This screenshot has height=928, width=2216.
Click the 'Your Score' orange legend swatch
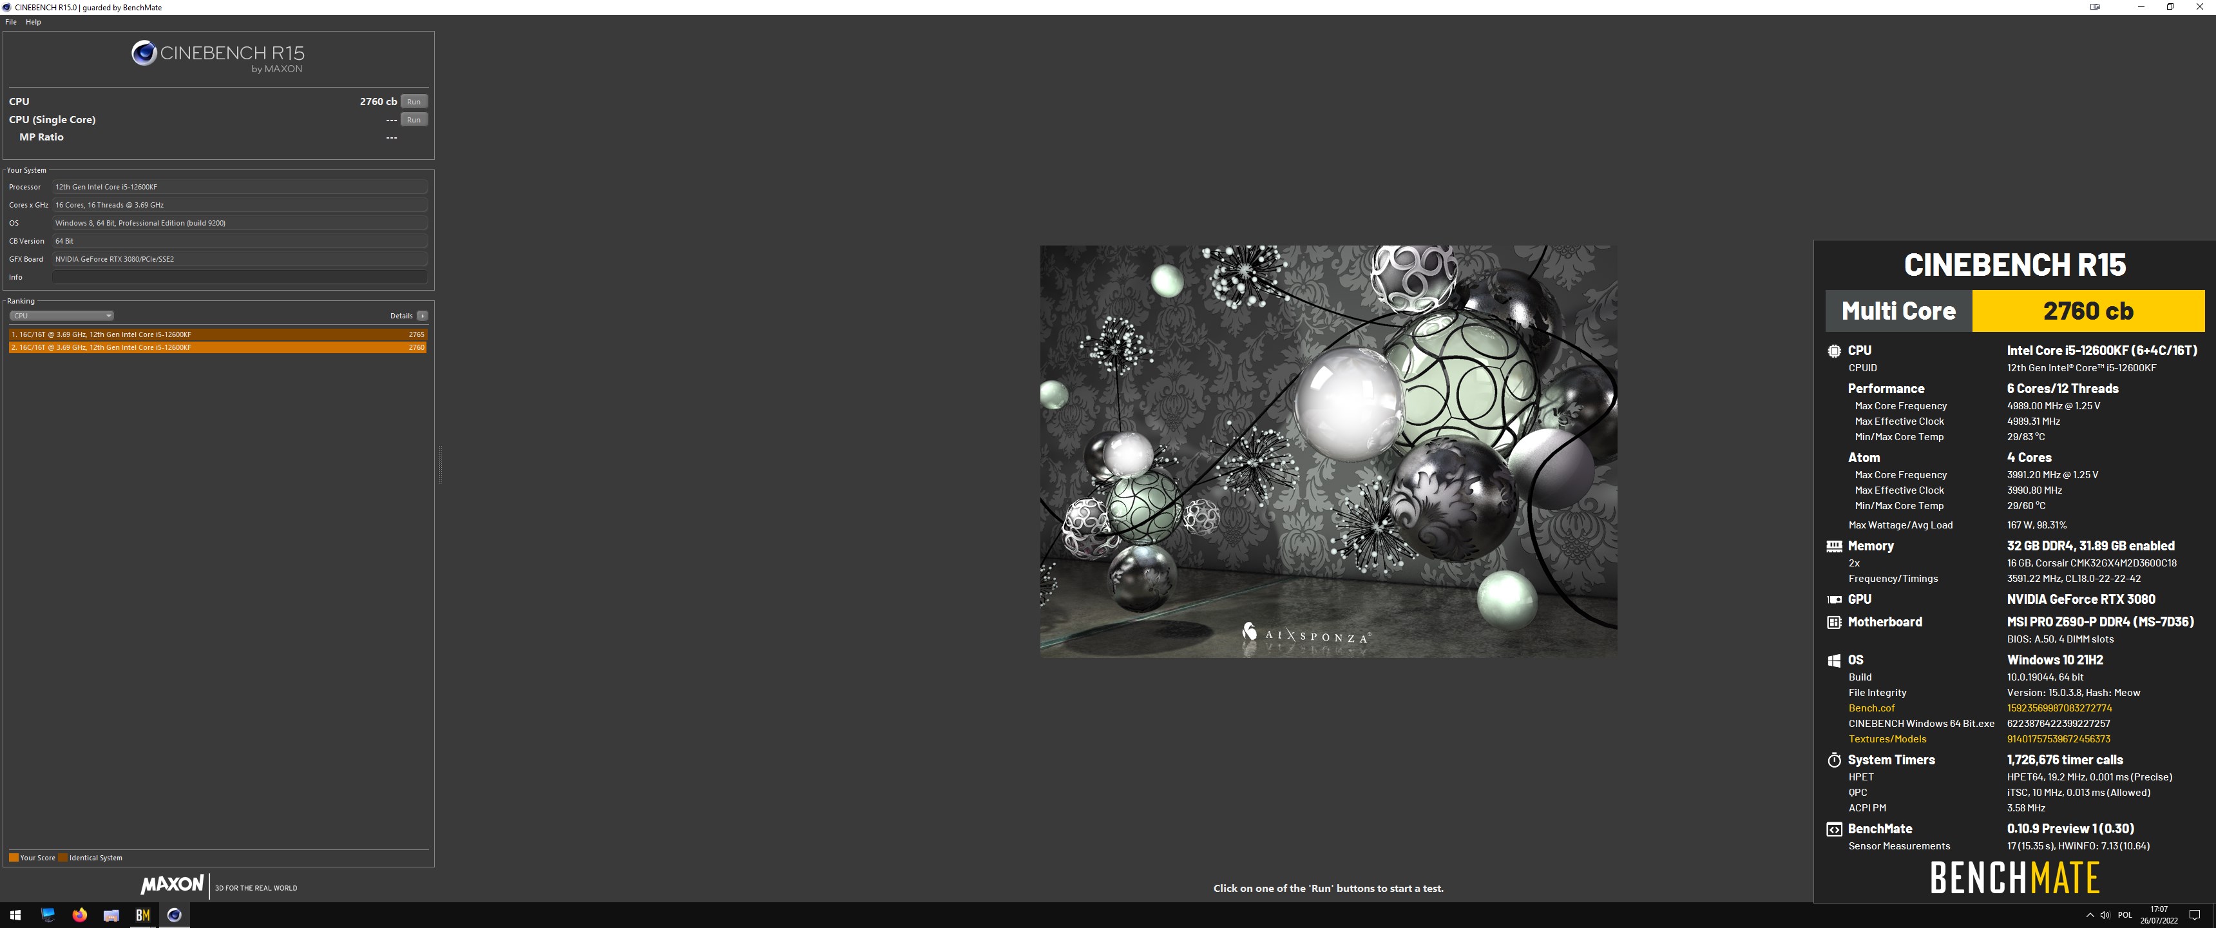click(14, 857)
